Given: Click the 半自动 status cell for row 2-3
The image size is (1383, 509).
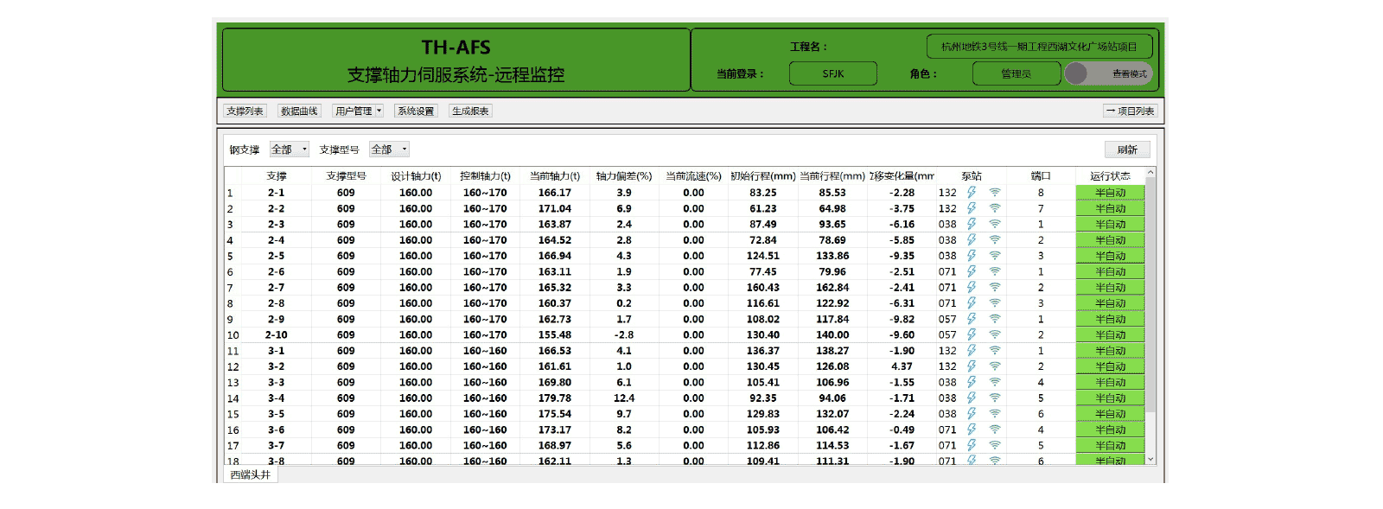Looking at the screenshot, I should pos(1110,225).
